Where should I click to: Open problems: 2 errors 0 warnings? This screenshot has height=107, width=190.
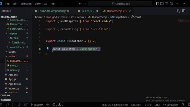(x=58, y=105)
